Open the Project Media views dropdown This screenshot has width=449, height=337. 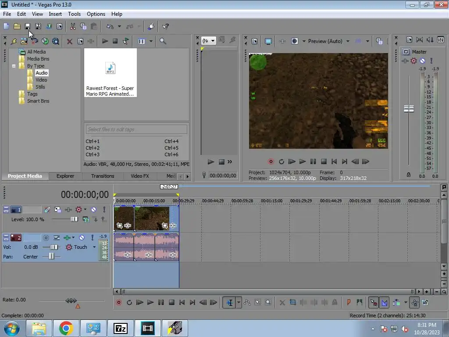151,41
